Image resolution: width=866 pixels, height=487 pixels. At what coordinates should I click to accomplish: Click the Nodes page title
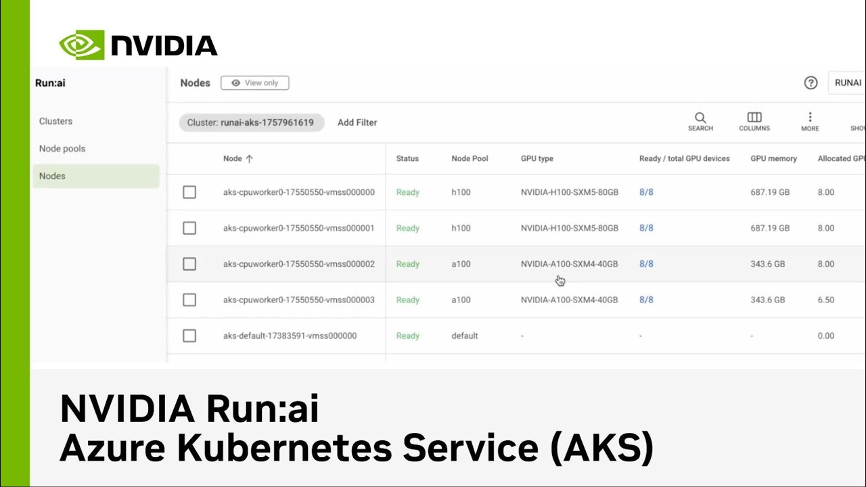[x=195, y=83]
